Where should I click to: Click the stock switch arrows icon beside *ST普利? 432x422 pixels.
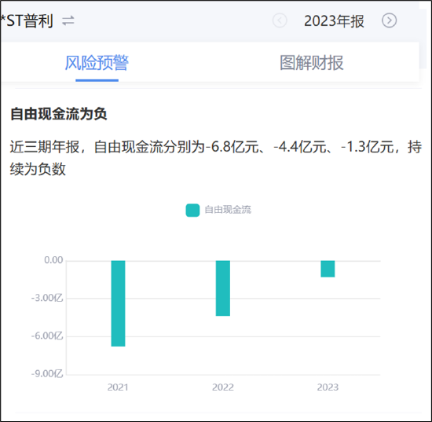click(68, 21)
